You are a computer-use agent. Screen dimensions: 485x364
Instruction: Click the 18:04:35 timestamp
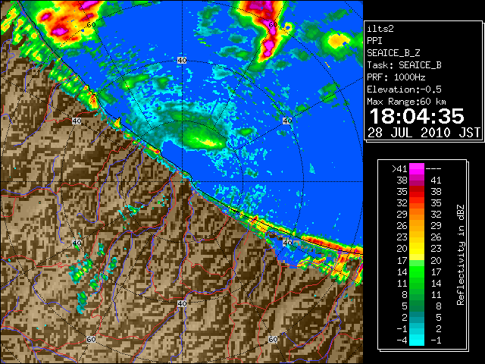pos(417,116)
